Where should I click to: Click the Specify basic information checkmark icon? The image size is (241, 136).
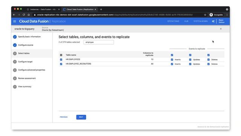pos(15,37)
